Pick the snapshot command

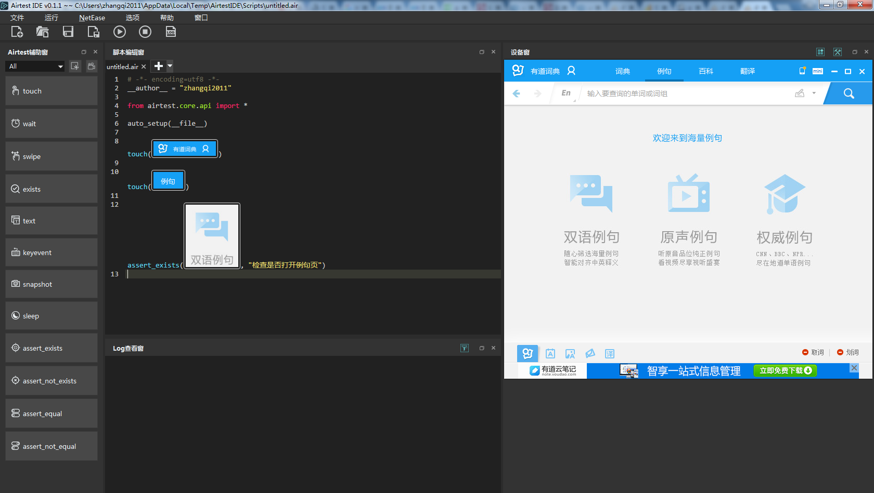(x=52, y=284)
